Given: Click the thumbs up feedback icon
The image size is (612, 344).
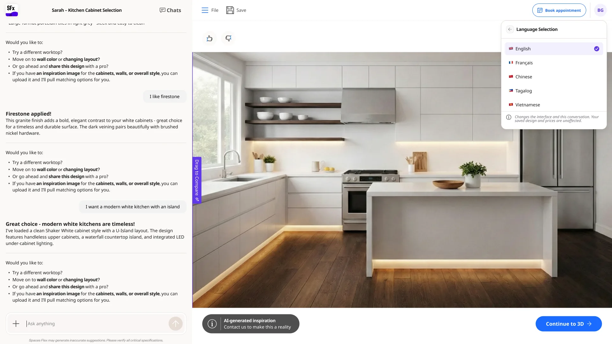Looking at the screenshot, I should (209, 38).
